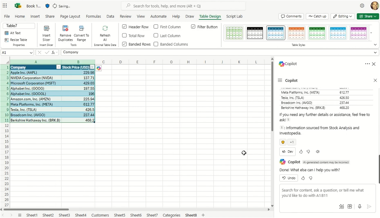Expand the Table Styles gallery arrow

[x=371, y=33]
